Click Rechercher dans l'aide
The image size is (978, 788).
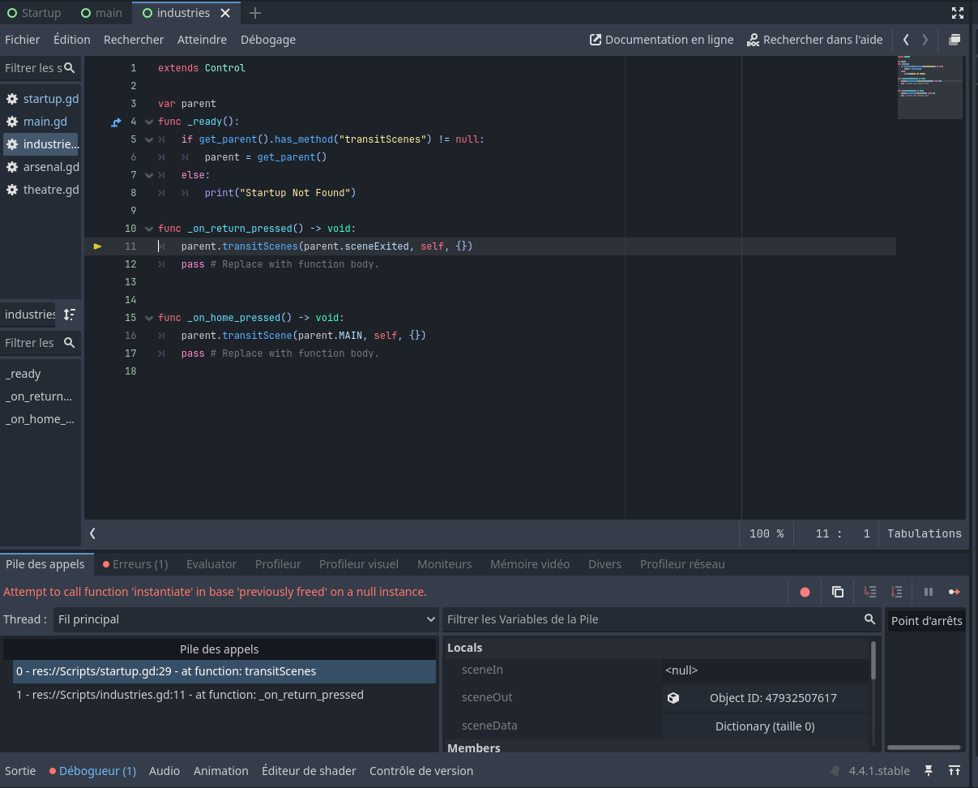[x=814, y=39]
